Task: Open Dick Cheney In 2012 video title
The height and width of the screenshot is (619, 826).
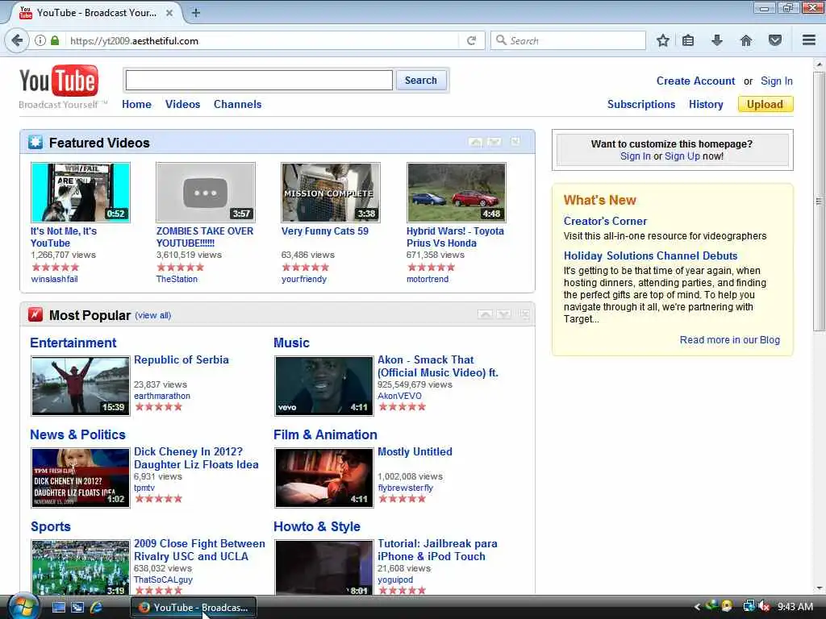Action: tap(196, 458)
